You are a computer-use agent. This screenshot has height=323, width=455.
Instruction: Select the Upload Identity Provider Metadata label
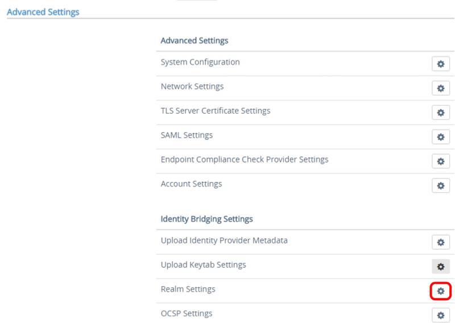click(x=224, y=241)
